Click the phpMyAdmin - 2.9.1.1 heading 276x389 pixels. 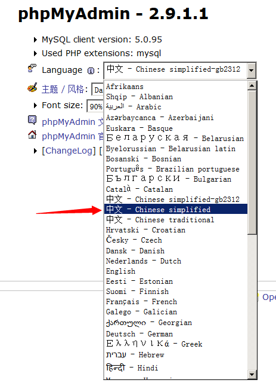[x=113, y=14]
